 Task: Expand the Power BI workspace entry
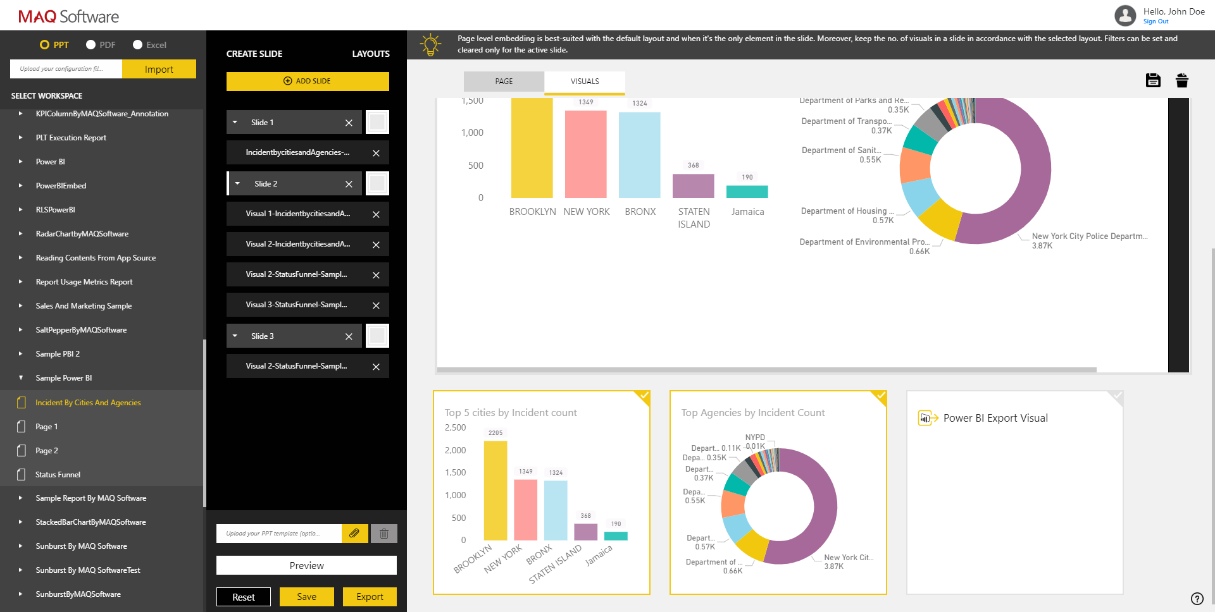point(20,161)
